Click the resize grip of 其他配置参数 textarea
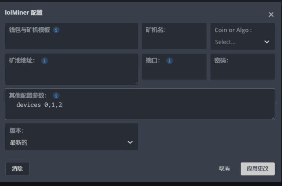This screenshot has height=186, width=282. pyautogui.click(x=273, y=117)
